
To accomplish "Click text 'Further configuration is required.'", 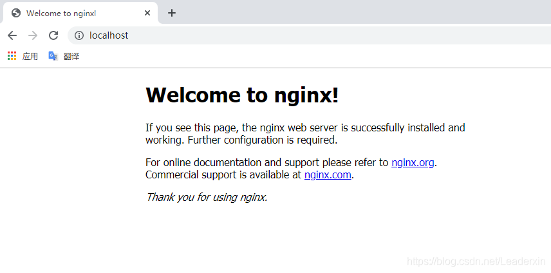I will (x=263, y=140).
